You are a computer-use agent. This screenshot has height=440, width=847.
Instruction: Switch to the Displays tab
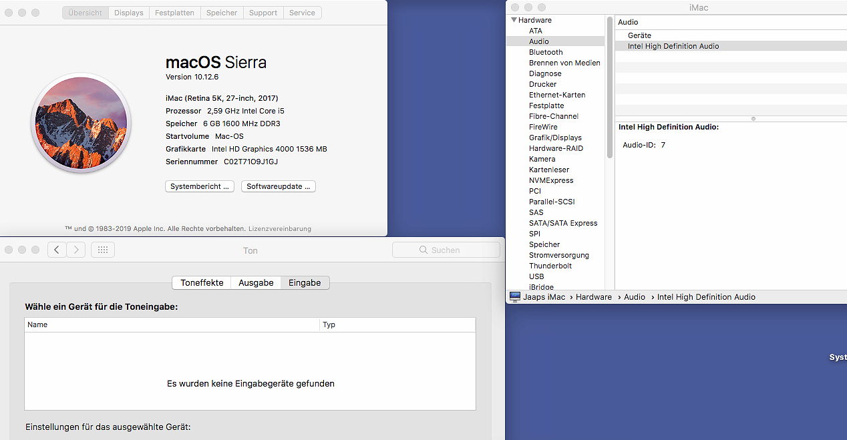[128, 13]
